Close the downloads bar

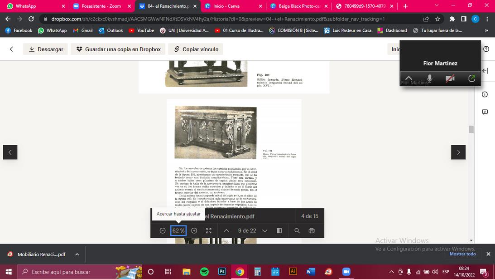coord(488,254)
